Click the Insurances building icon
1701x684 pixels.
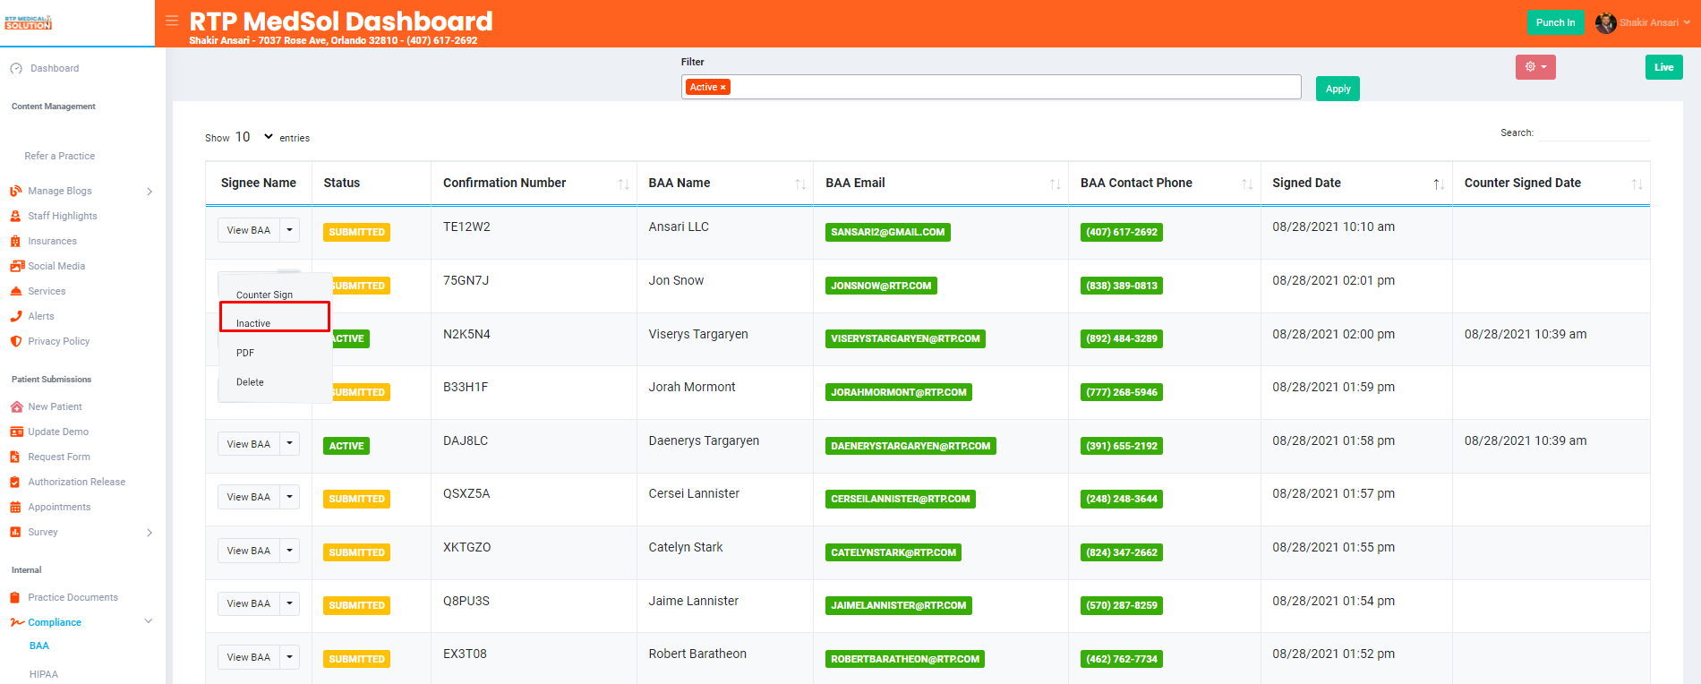pyautogui.click(x=15, y=241)
